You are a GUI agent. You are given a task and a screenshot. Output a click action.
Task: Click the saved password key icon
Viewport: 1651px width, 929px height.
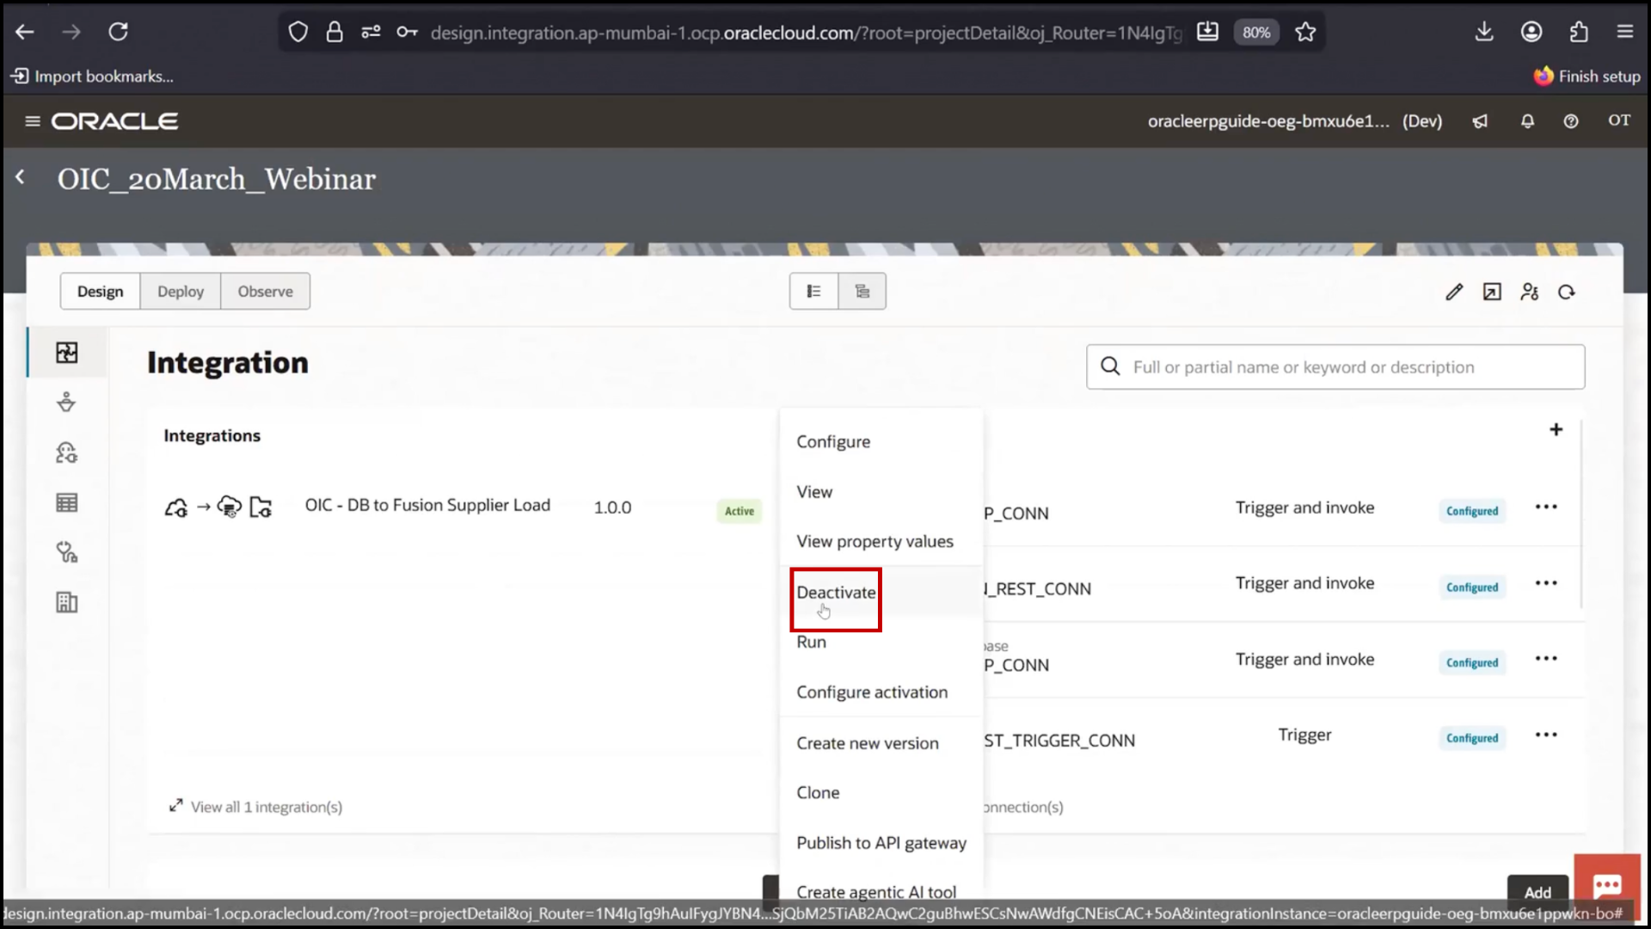407,33
